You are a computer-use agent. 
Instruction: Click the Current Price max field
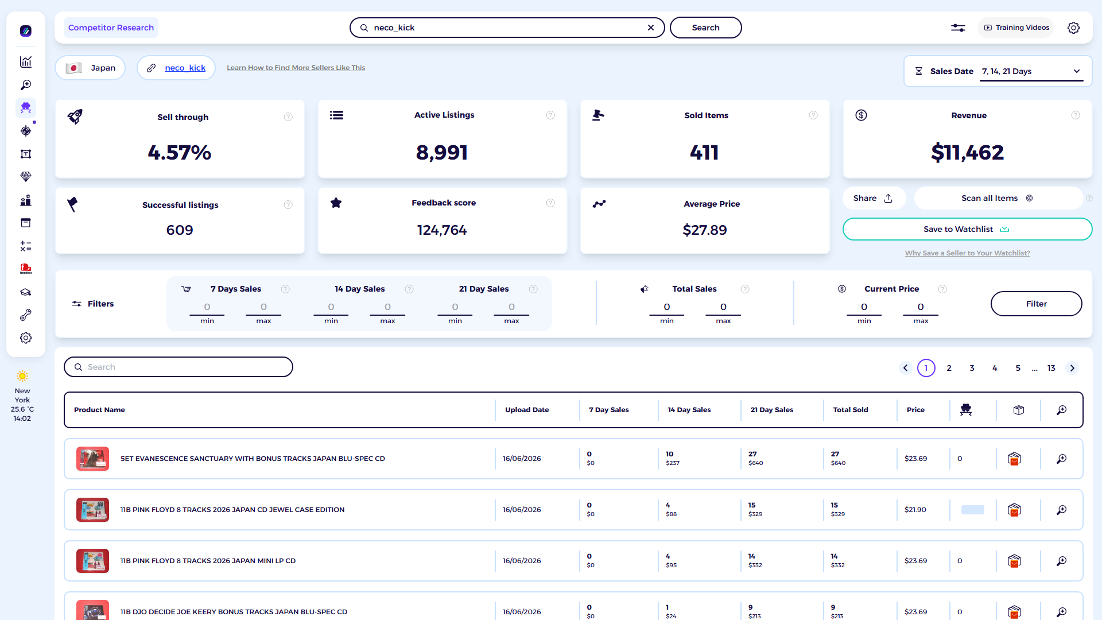[x=921, y=308]
